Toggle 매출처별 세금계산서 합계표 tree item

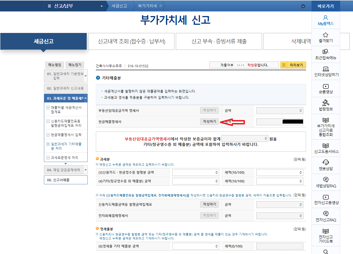pyautogui.click(x=48, y=108)
